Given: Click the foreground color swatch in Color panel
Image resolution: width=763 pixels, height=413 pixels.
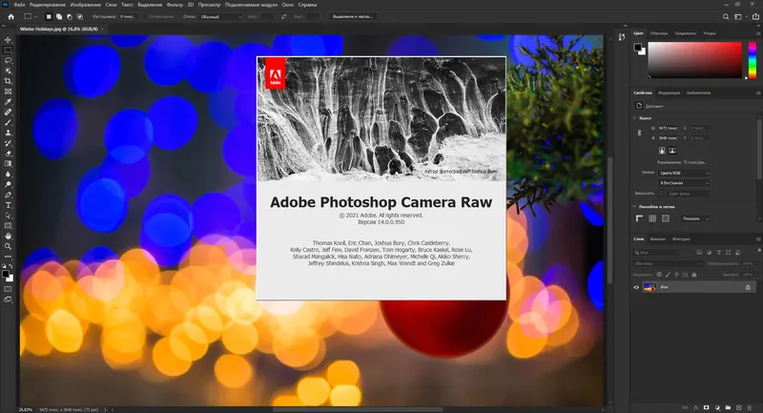Looking at the screenshot, I should pos(637,47).
